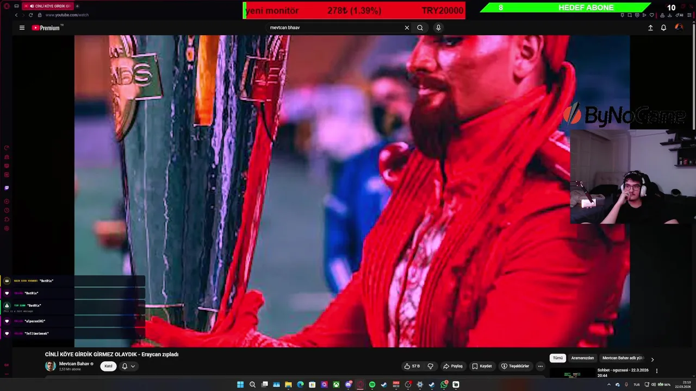Clear the search box with the X
Image resolution: width=696 pixels, height=391 pixels.
[407, 28]
